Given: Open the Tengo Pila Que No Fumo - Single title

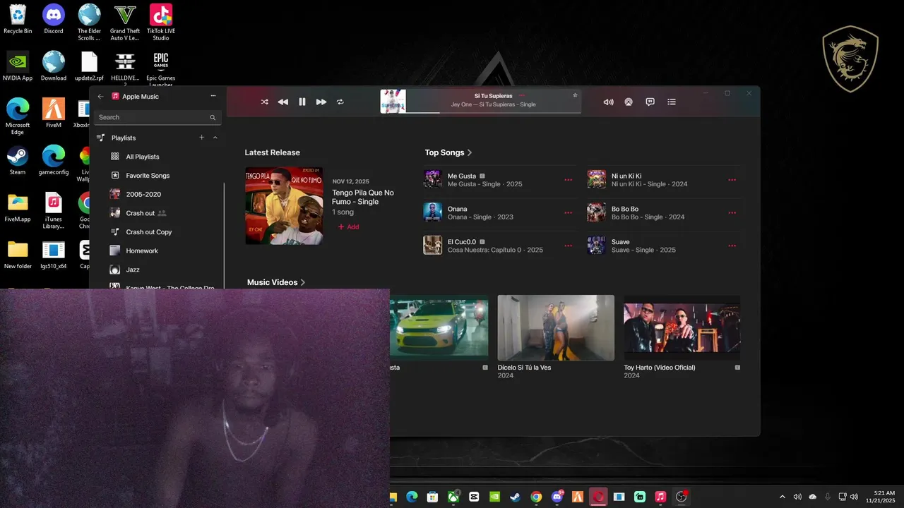Looking at the screenshot, I should click(x=363, y=197).
